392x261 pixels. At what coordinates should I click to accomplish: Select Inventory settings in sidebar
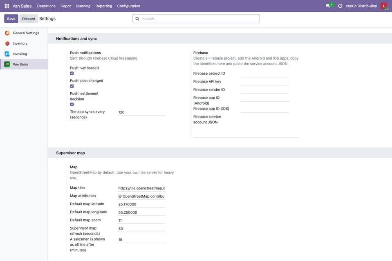(24, 43)
